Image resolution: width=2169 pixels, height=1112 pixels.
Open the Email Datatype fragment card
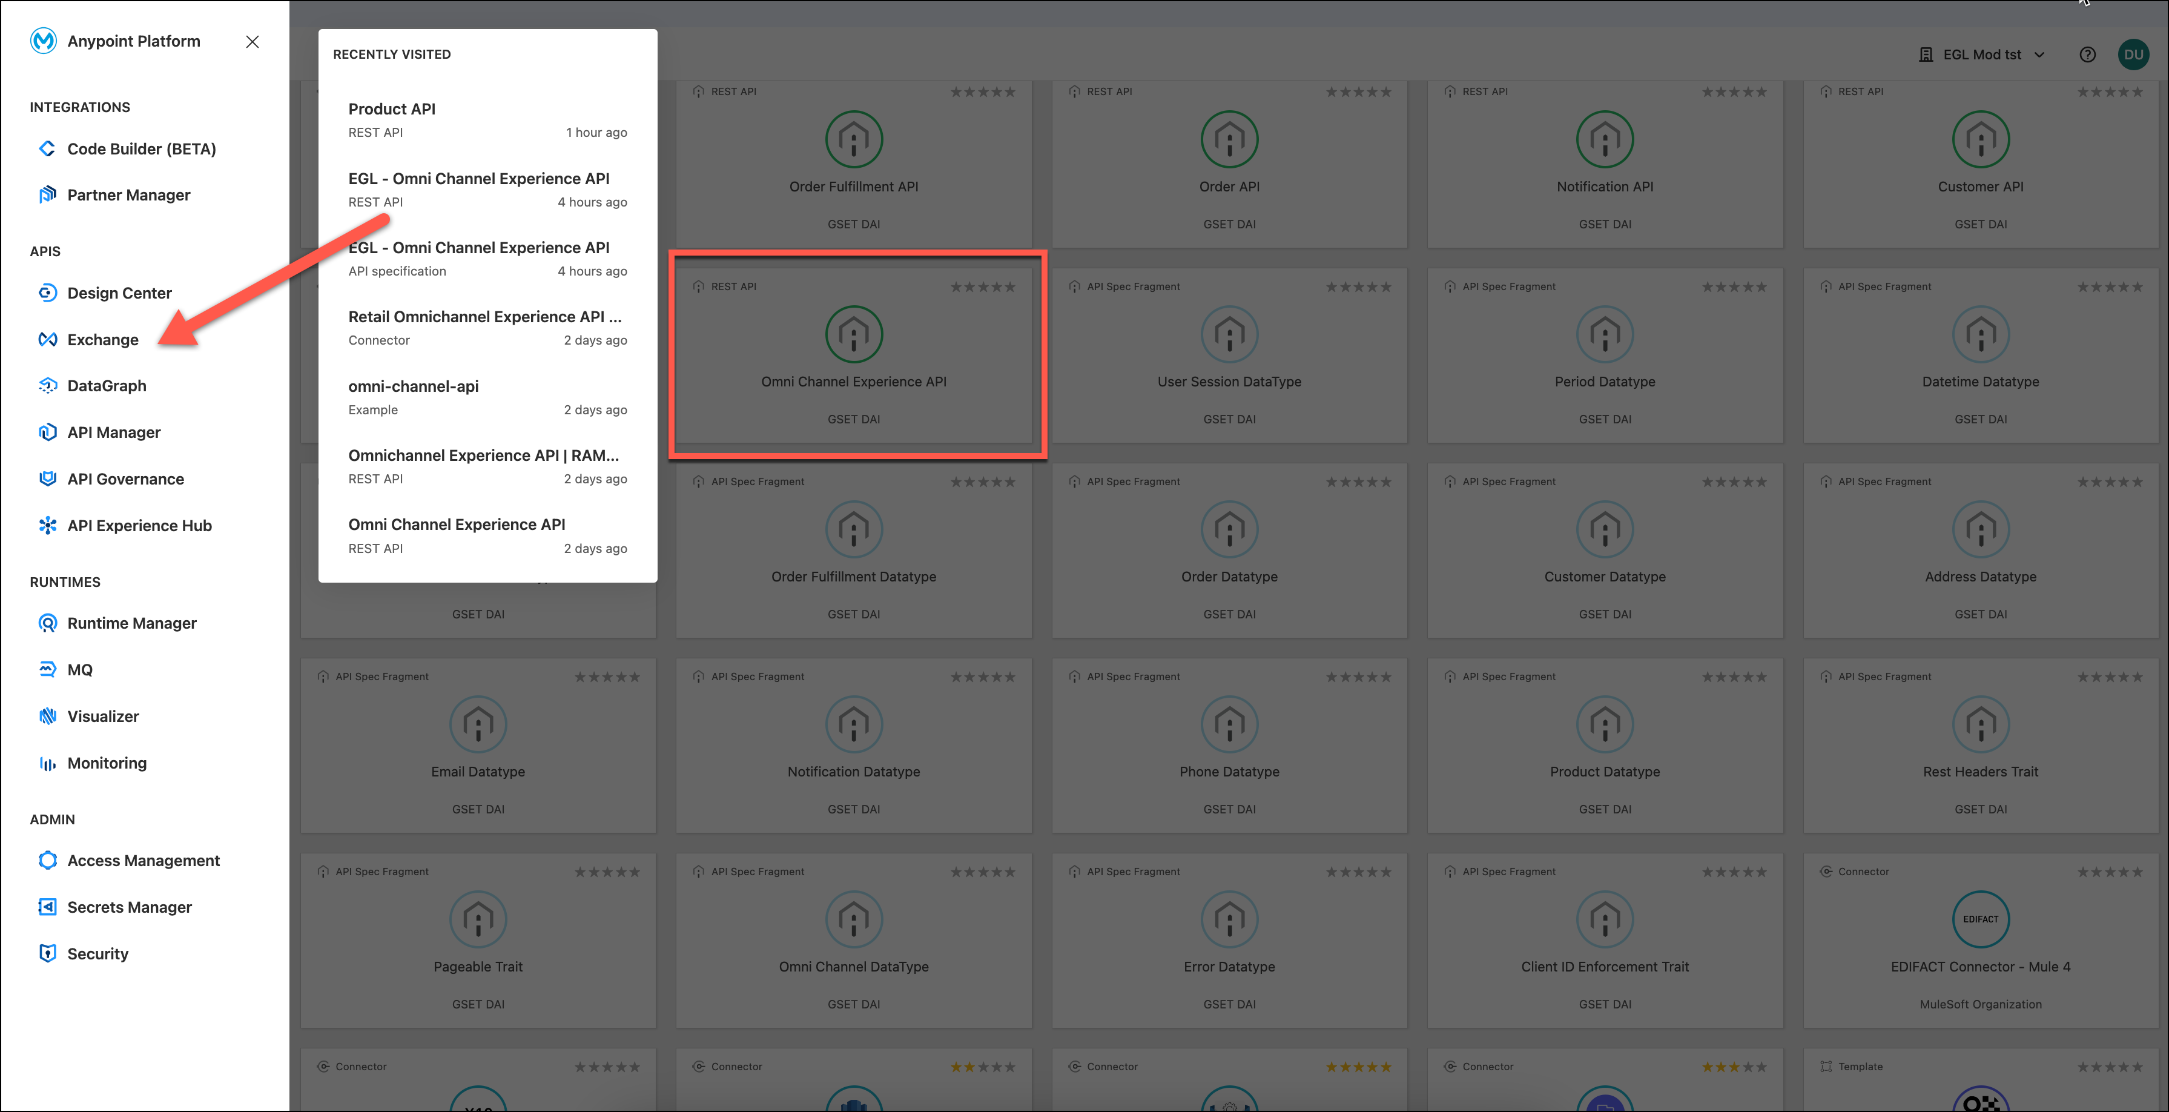point(478,746)
